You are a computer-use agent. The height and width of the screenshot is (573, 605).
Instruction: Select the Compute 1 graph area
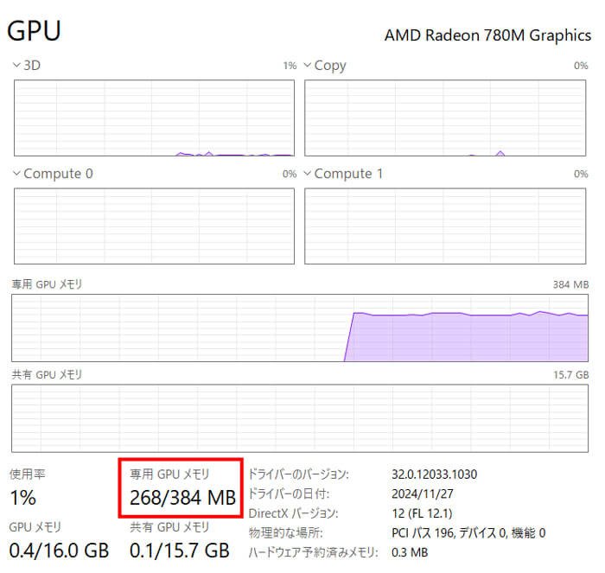pos(446,227)
